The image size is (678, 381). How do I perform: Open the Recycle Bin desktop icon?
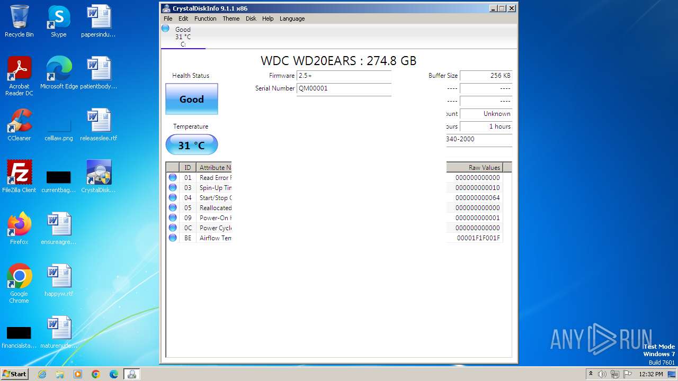19,21
